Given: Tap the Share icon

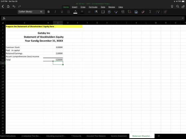Looking at the screenshot, I should click(183, 6).
